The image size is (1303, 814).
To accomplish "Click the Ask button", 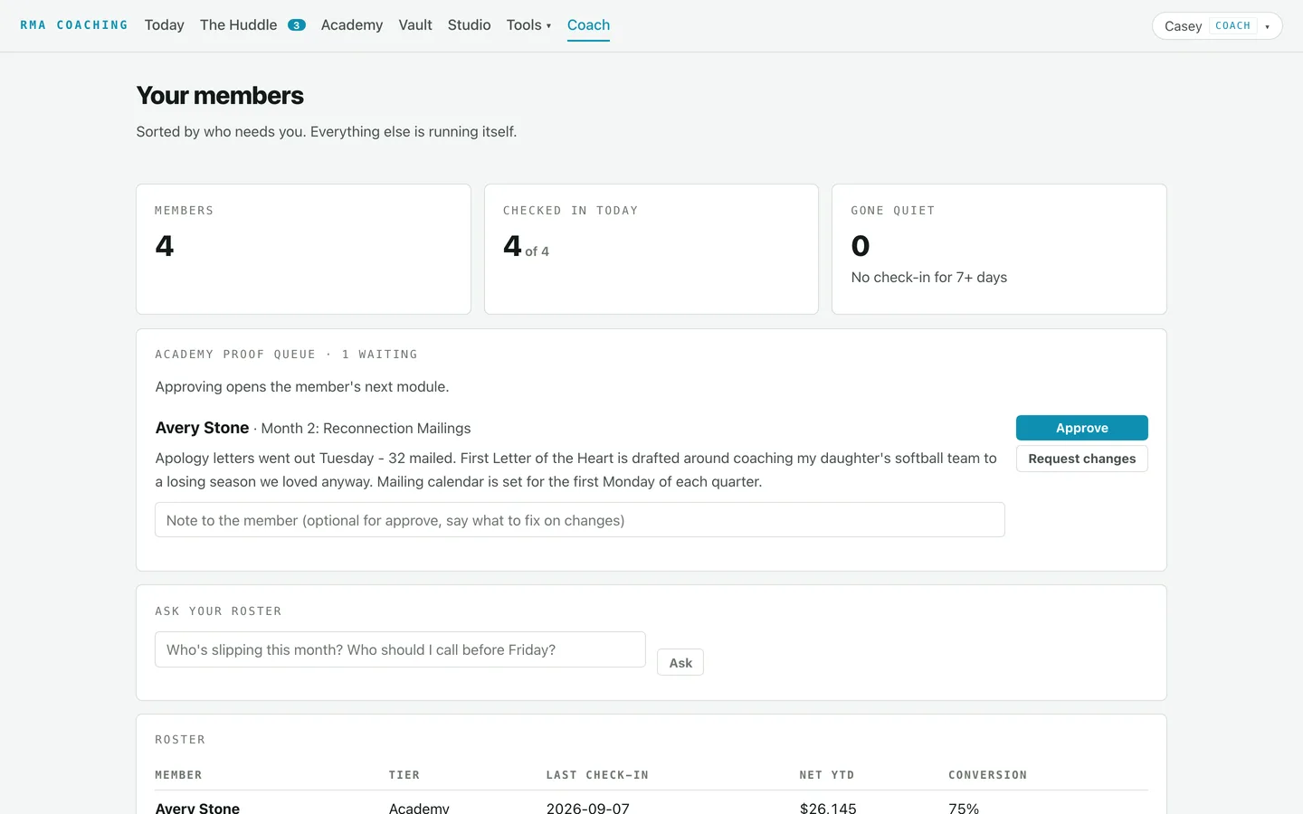I will click(680, 663).
